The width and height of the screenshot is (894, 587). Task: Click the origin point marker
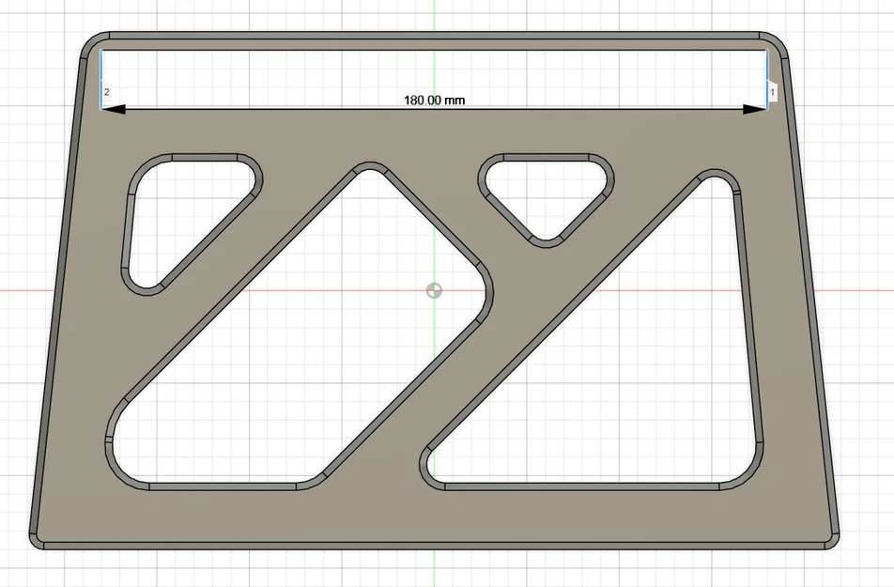pos(434,290)
